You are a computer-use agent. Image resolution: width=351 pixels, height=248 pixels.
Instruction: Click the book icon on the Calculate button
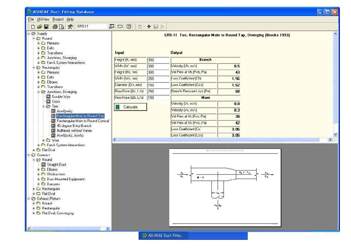[118, 107]
